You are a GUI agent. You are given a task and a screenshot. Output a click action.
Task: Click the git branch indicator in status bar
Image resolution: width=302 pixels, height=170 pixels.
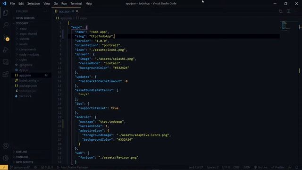20,167
